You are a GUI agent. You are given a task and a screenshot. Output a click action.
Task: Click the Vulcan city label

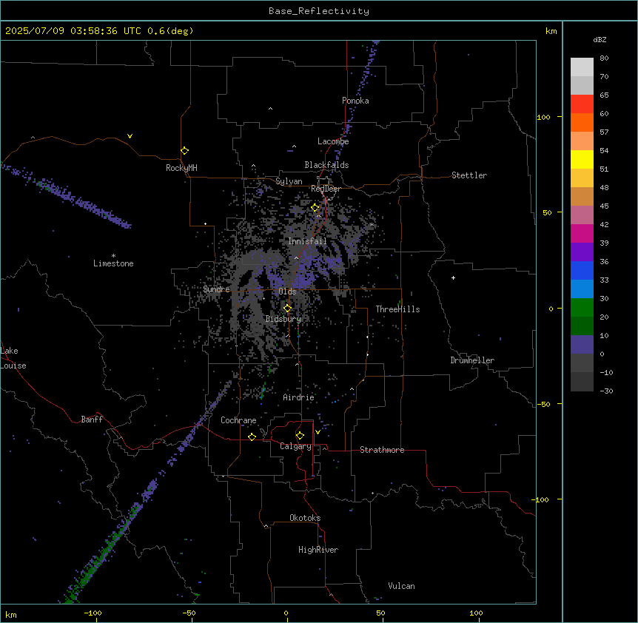402,586
